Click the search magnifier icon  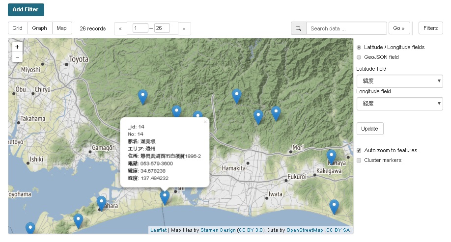[x=299, y=28]
